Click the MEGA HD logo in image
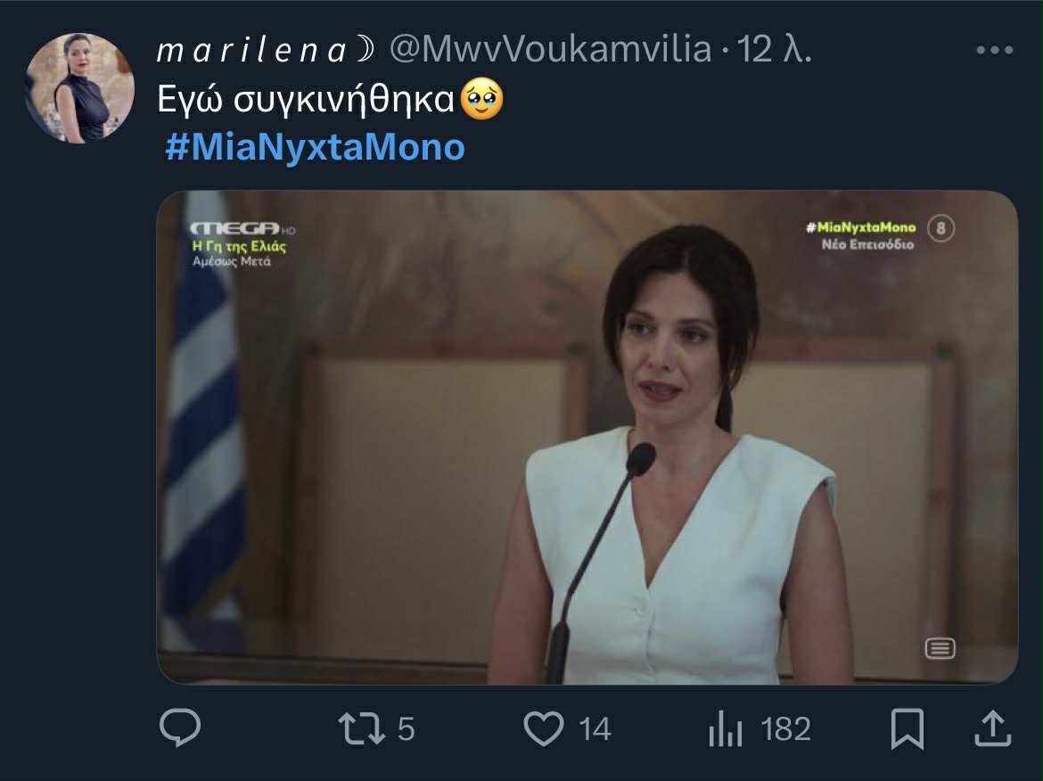 coord(236,229)
